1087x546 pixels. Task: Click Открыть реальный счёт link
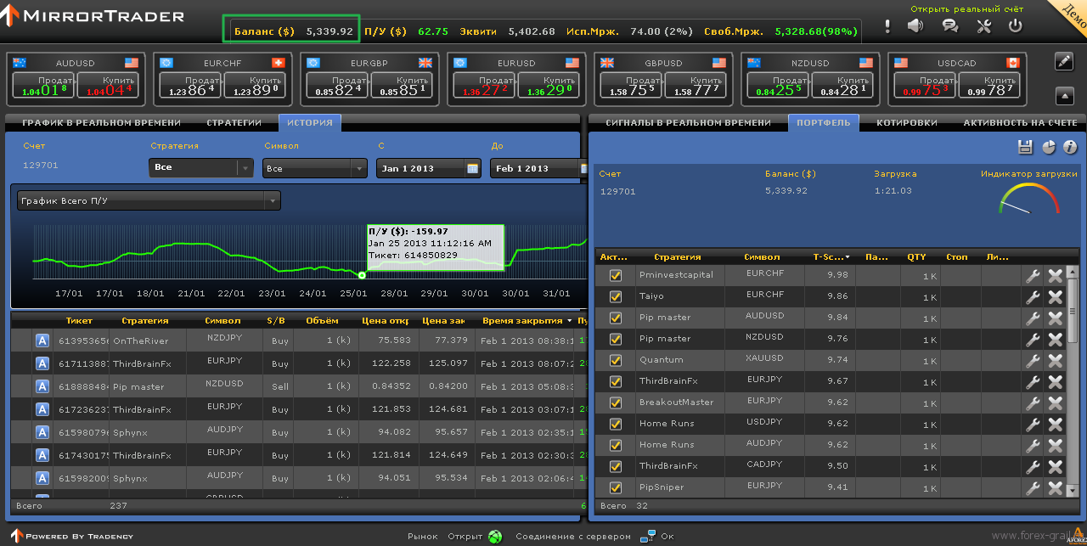tap(967, 9)
